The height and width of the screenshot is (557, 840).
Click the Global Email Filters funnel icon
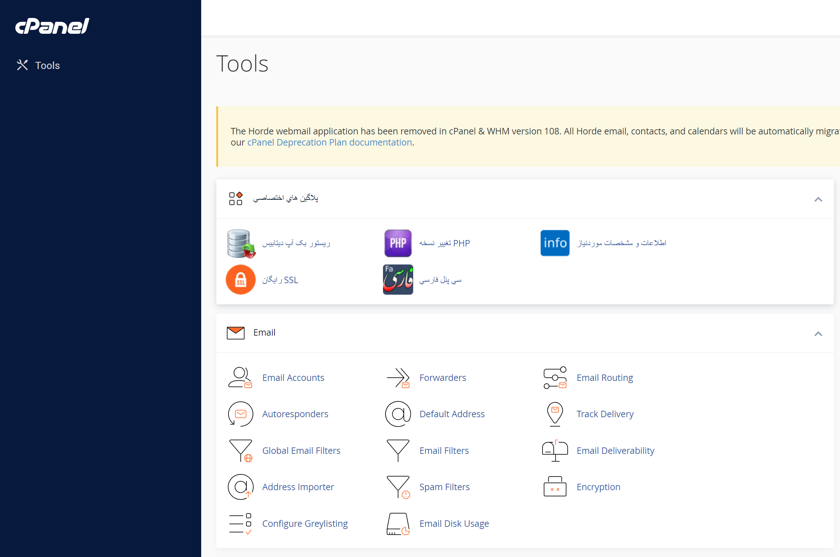point(241,451)
